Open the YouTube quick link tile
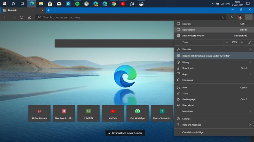This screenshot has height=142, width=254. tap(113, 113)
